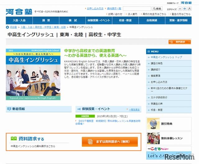Open sidebar 講座の特色
Image resolution: width=199 pixels, height=164 pixels.
click(169, 63)
